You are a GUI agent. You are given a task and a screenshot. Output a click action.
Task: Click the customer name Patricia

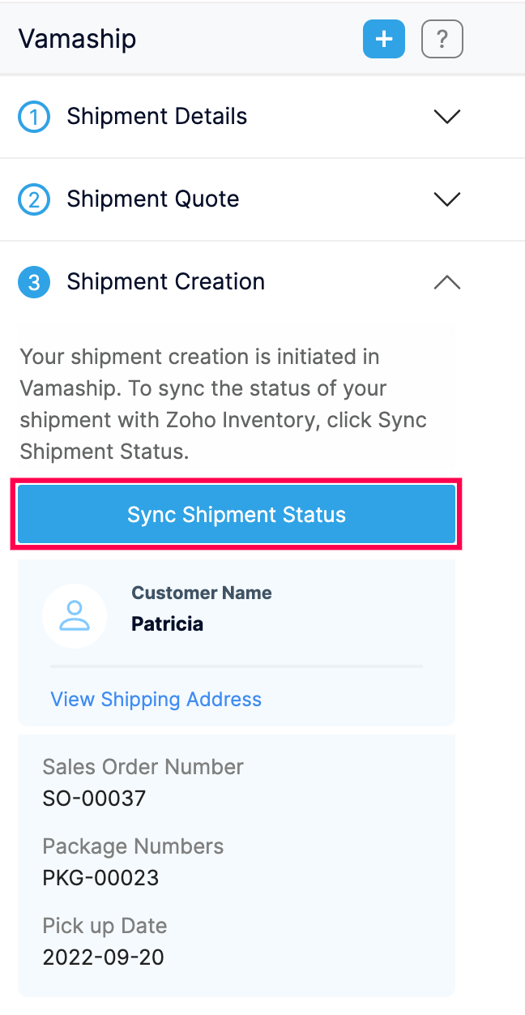click(167, 624)
